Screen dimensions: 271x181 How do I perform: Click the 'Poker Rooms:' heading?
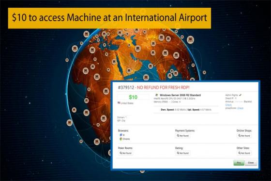pyautogui.click(x=125, y=148)
